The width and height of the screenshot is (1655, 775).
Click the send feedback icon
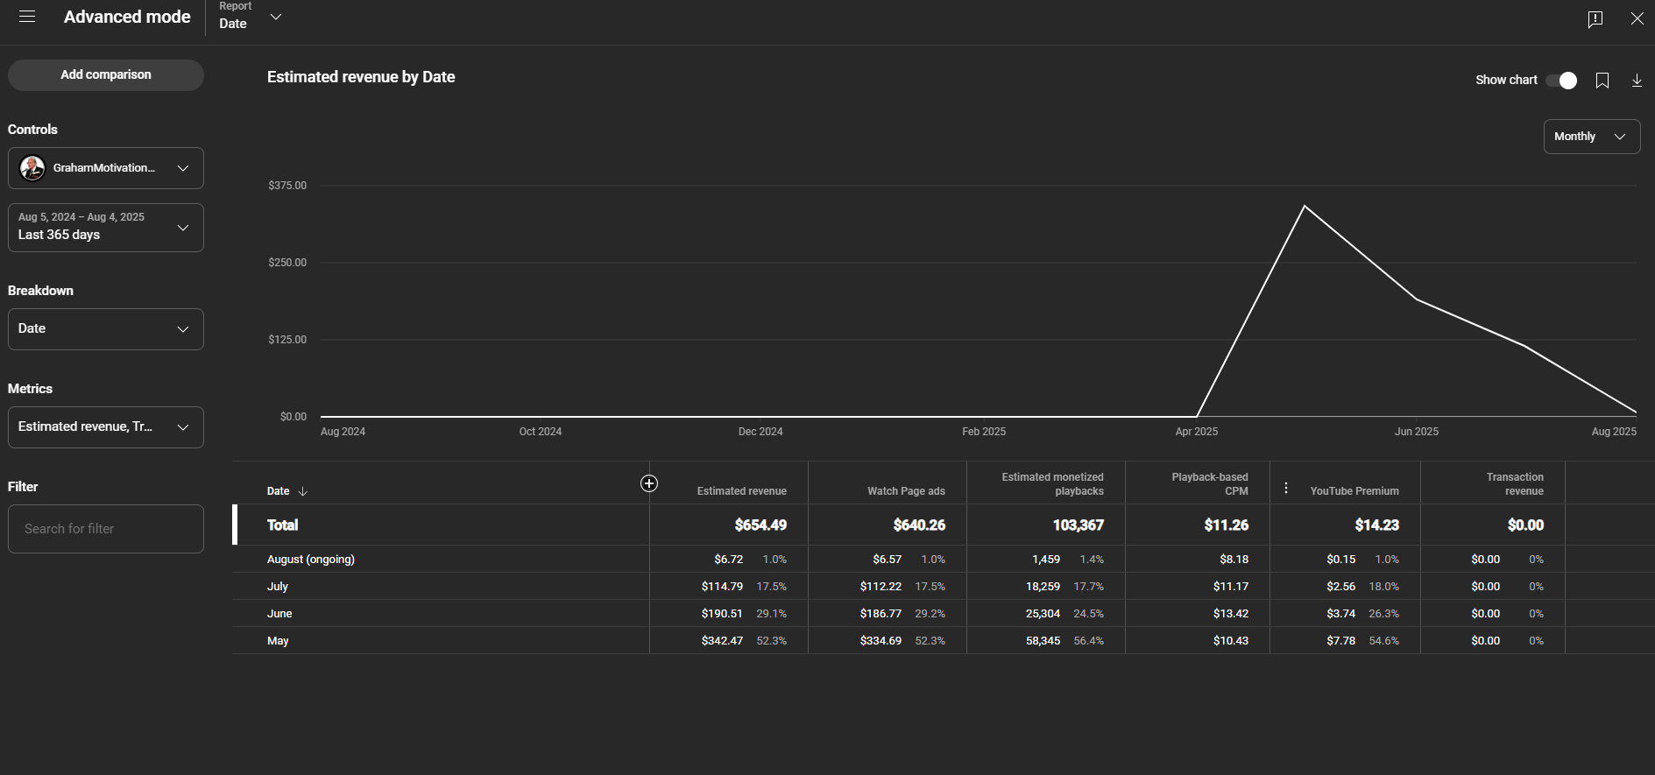coord(1595,18)
